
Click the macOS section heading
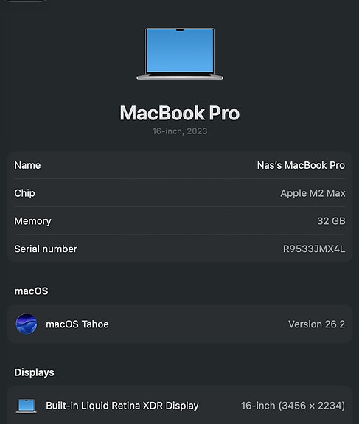click(x=31, y=291)
